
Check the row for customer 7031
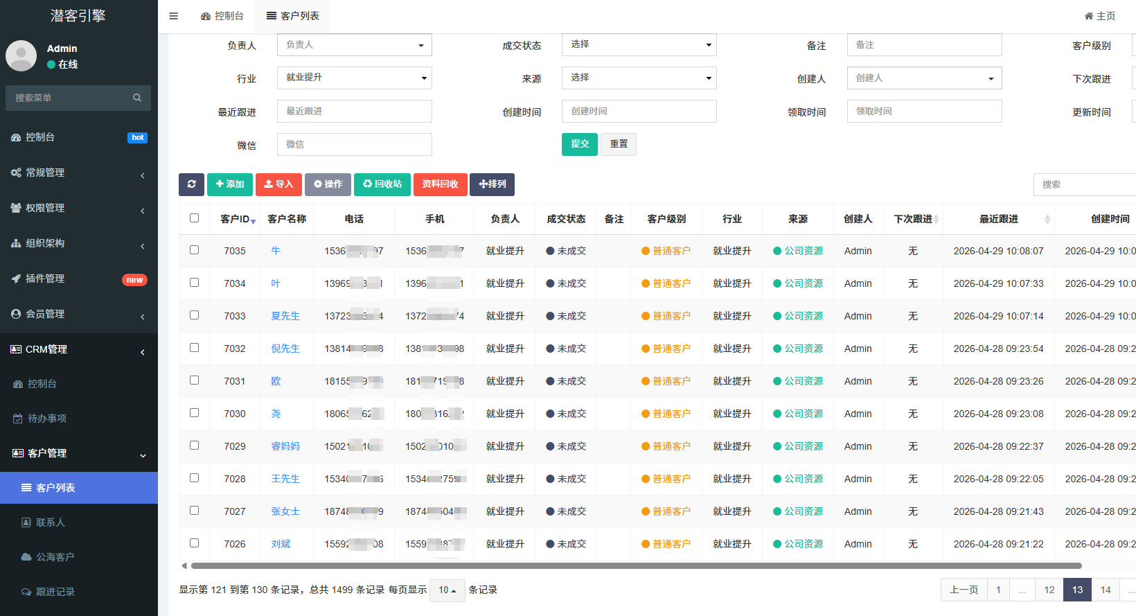(194, 380)
